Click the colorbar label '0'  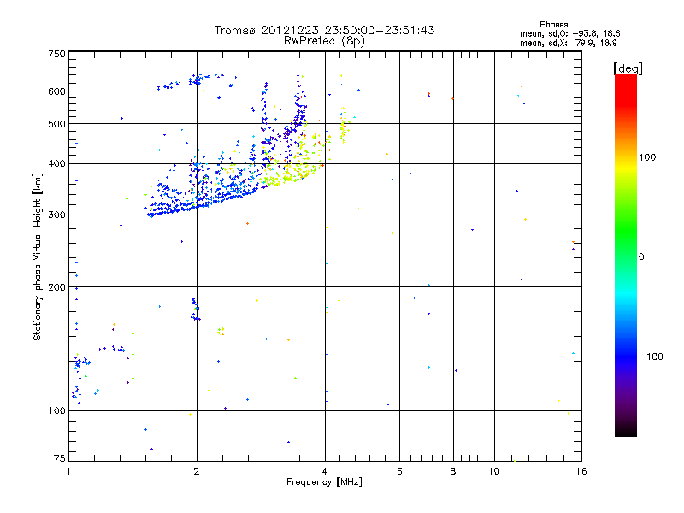641,256
